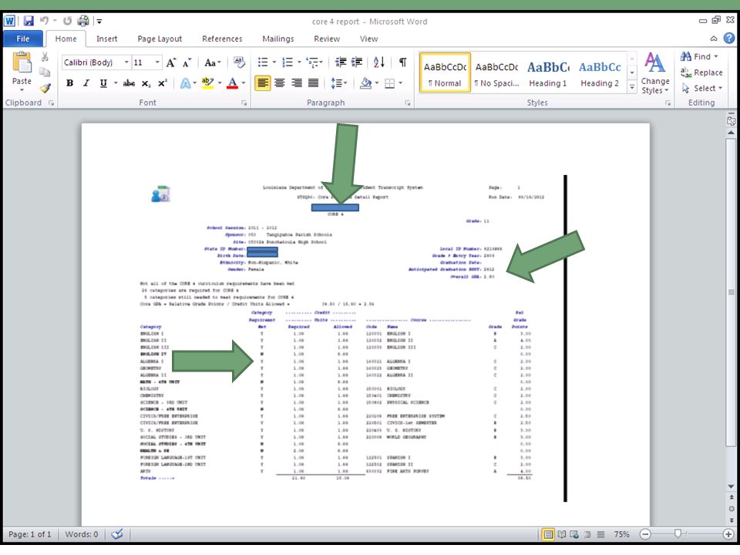Select the Format Painter brush
Image resolution: width=740 pixels, height=555 pixels.
[45, 88]
